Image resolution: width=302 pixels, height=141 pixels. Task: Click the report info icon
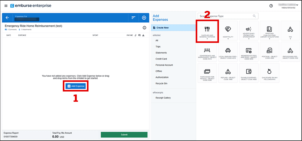click(x=144, y=27)
